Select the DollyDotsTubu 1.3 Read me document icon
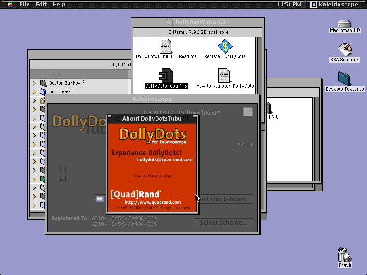 point(166,46)
